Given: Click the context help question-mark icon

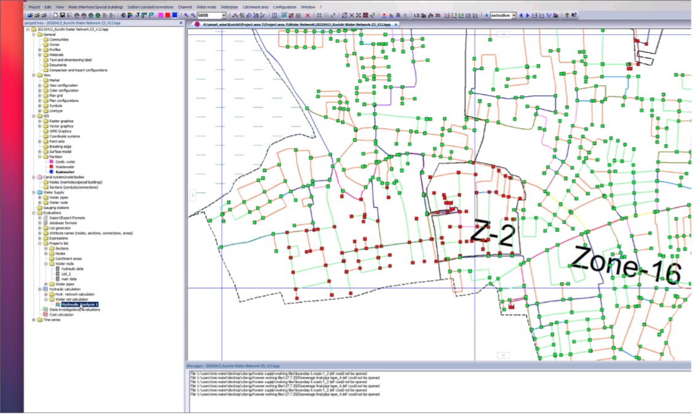Looking at the screenshot, I should [x=574, y=15].
